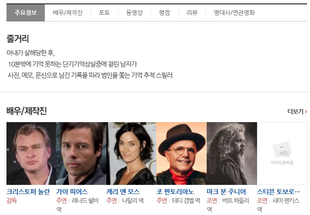Select the 평점 tab
310x215 pixels.
coord(164,13)
